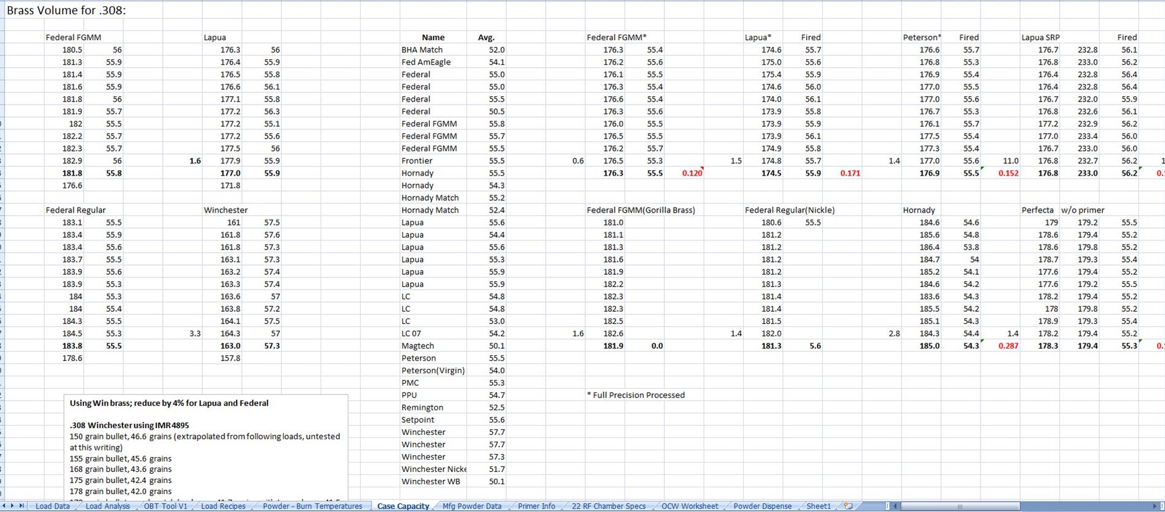The height and width of the screenshot is (512, 1165).
Task: Select 'Federal Regular(Nickle)' header cell
Action: (789, 210)
